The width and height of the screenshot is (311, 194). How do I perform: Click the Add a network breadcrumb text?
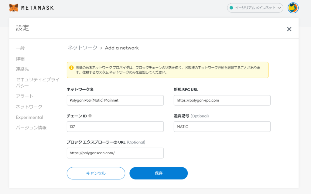click(122, 48)
